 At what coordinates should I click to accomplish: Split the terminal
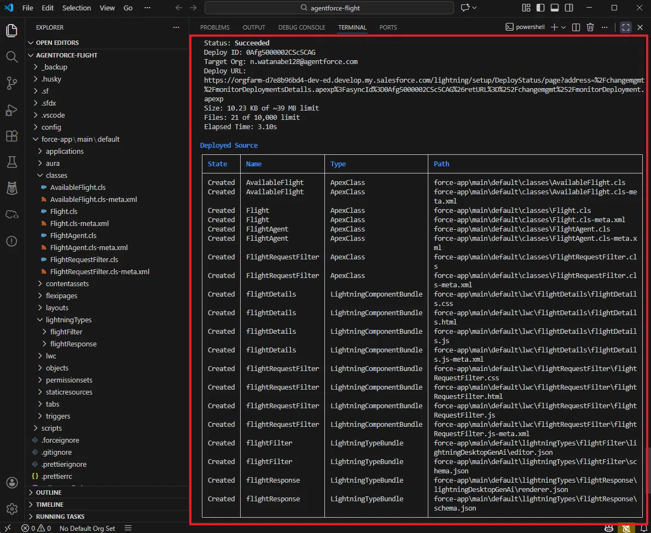(x=576, y=27)
